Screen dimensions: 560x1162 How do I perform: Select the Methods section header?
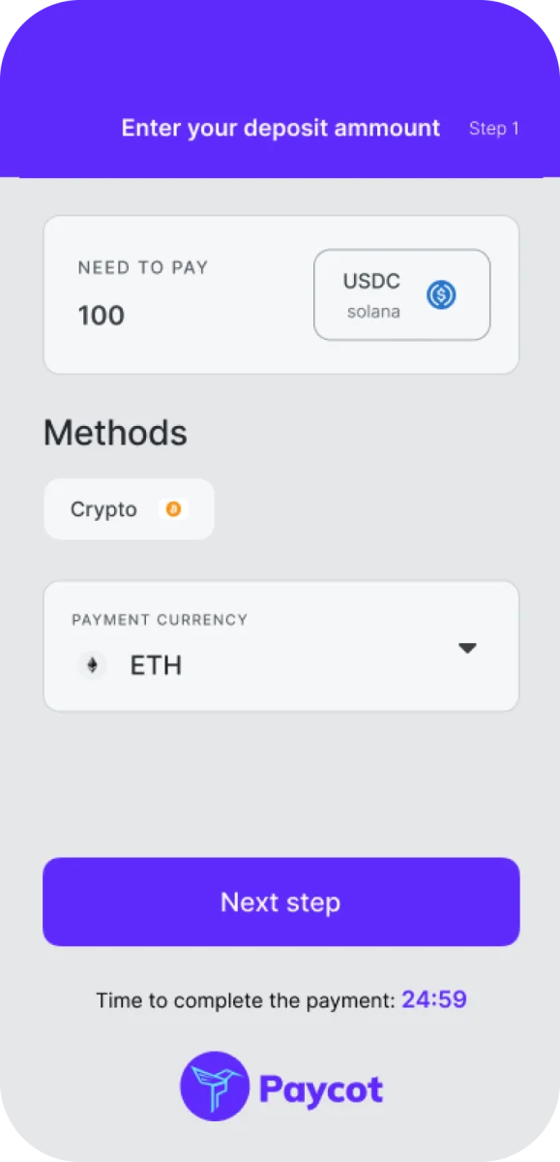[x=114, y=433]
